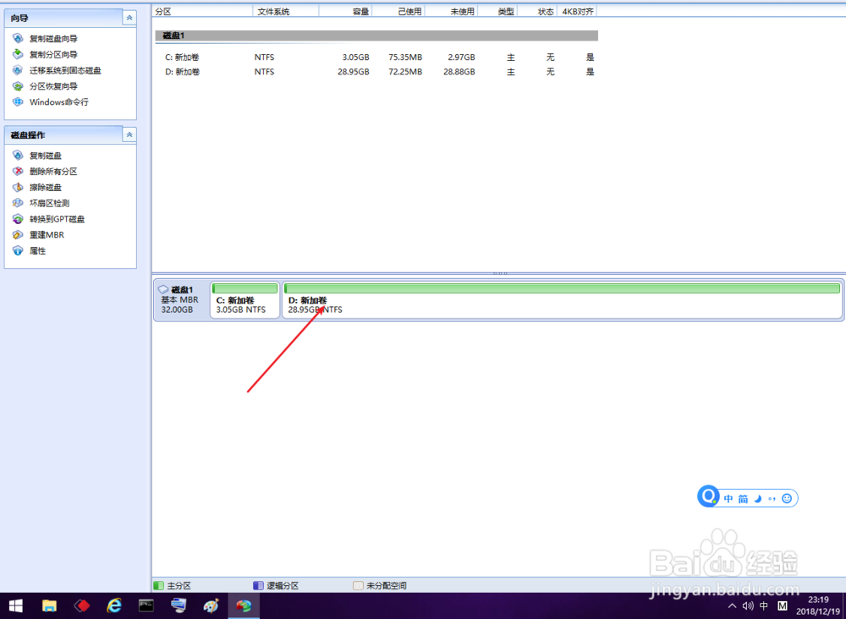The image size is (846, 619).
Task: Click the M tray icon
Action: point(783,606)
